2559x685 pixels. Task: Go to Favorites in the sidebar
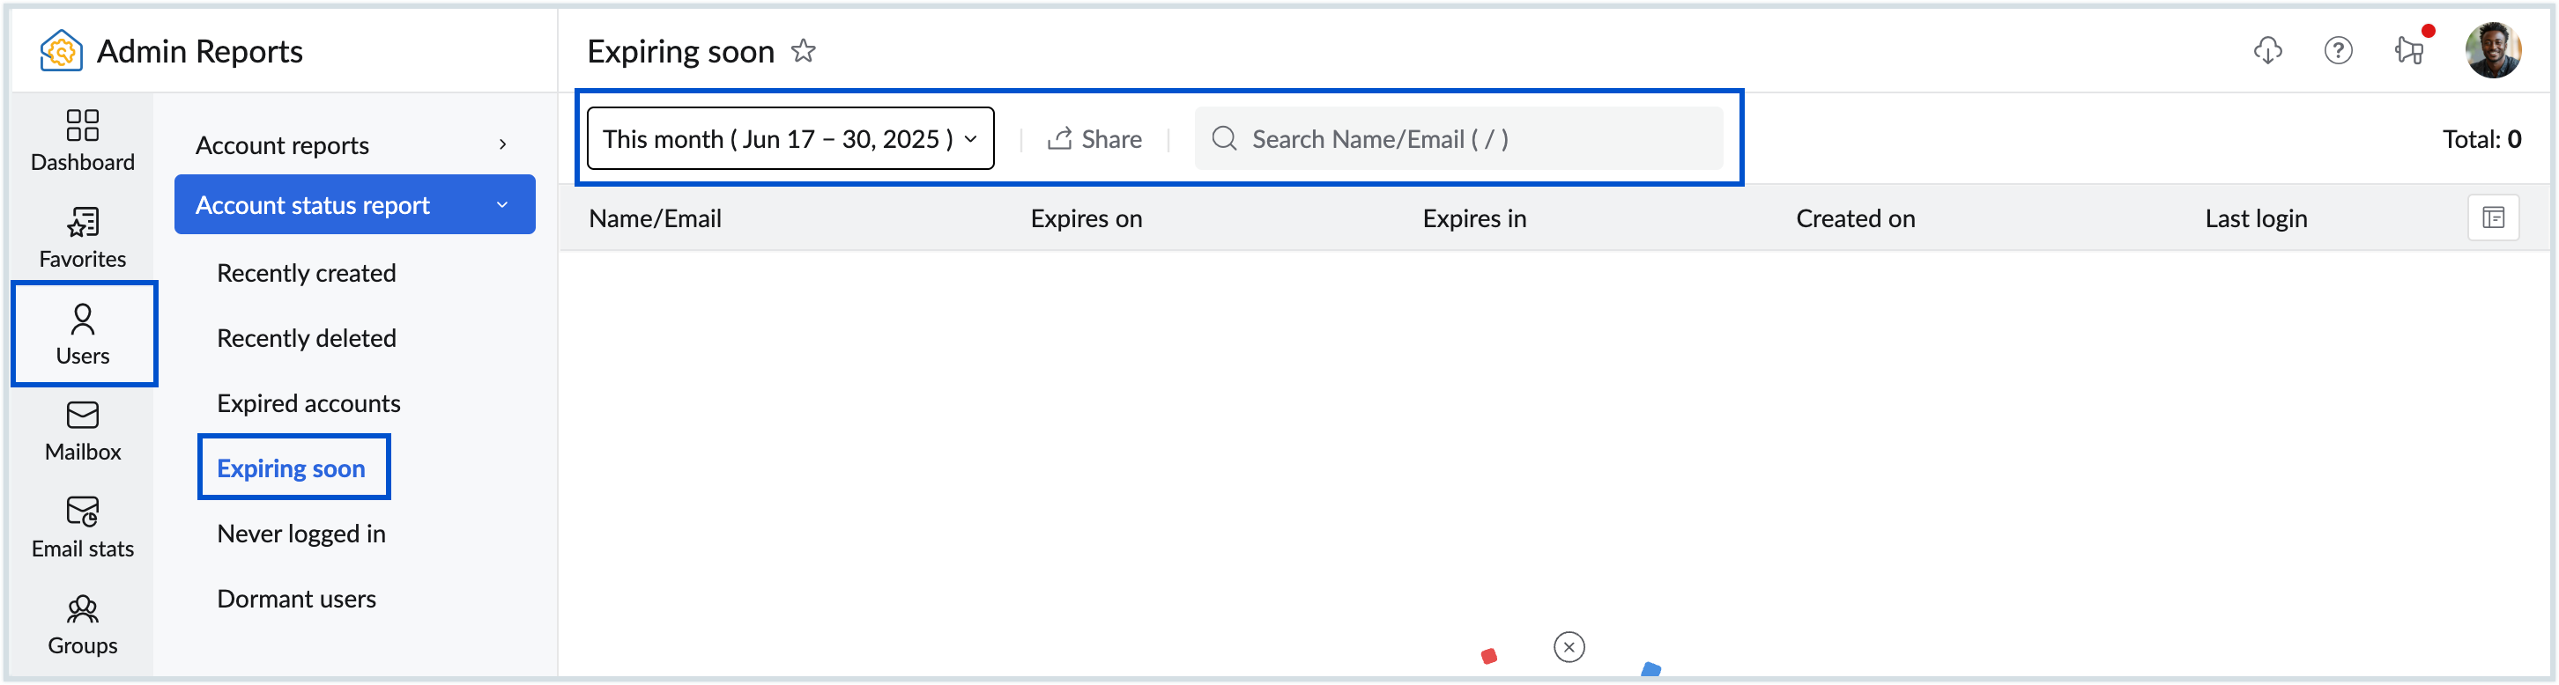[x=83, y=237]
